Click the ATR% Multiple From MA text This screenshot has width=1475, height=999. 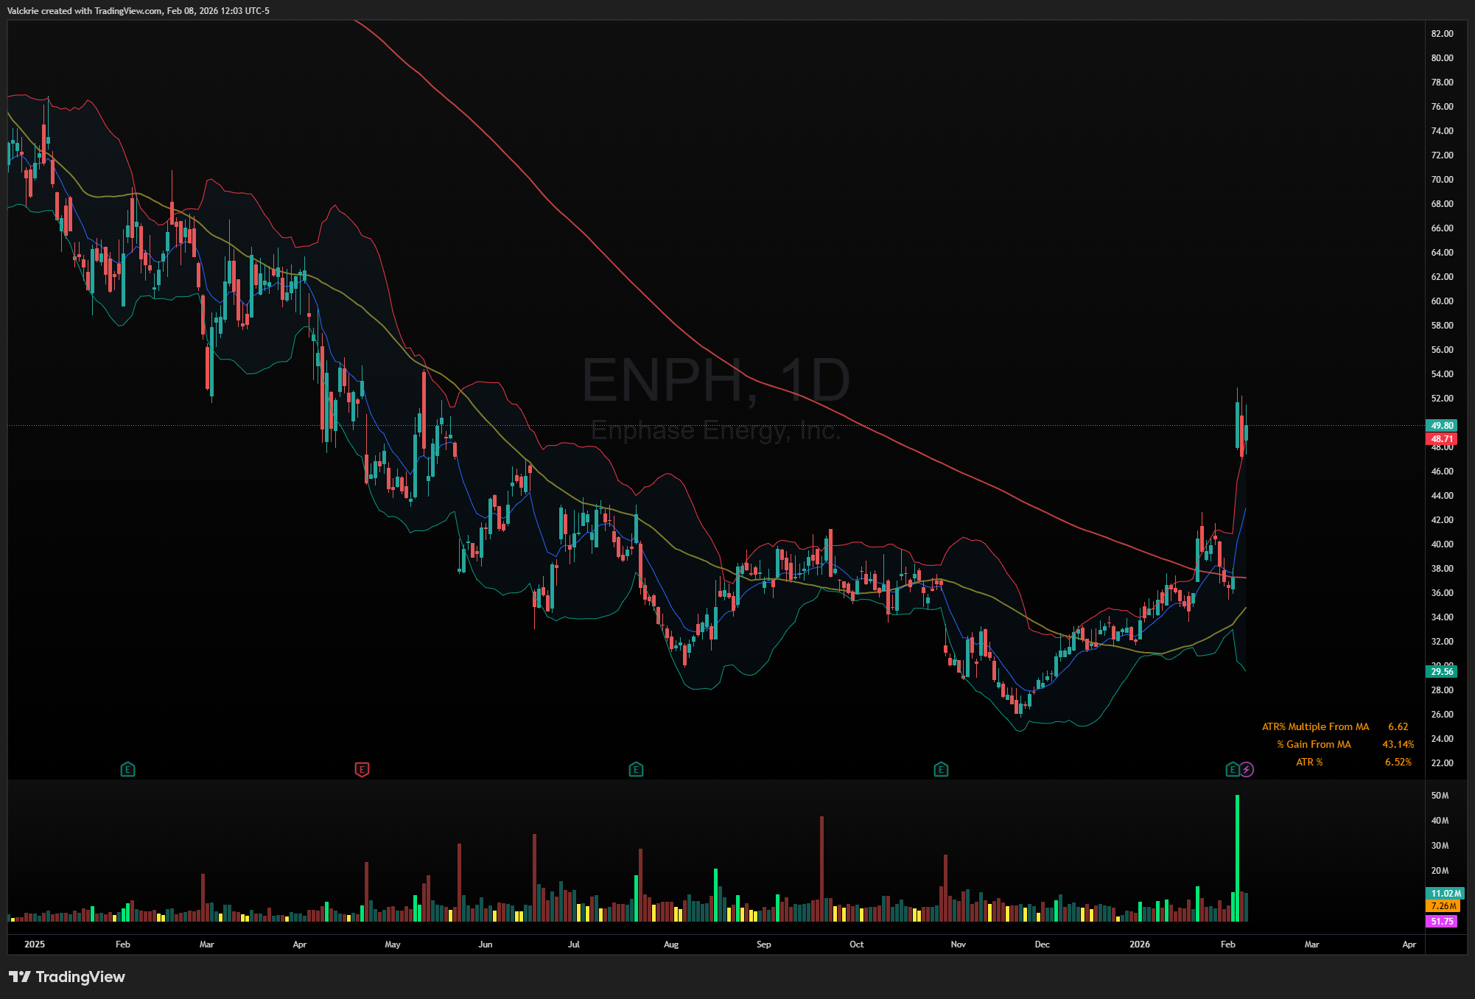(1315, 726)
